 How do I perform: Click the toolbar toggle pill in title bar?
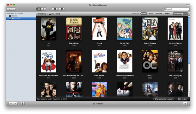tap(187, 5)
